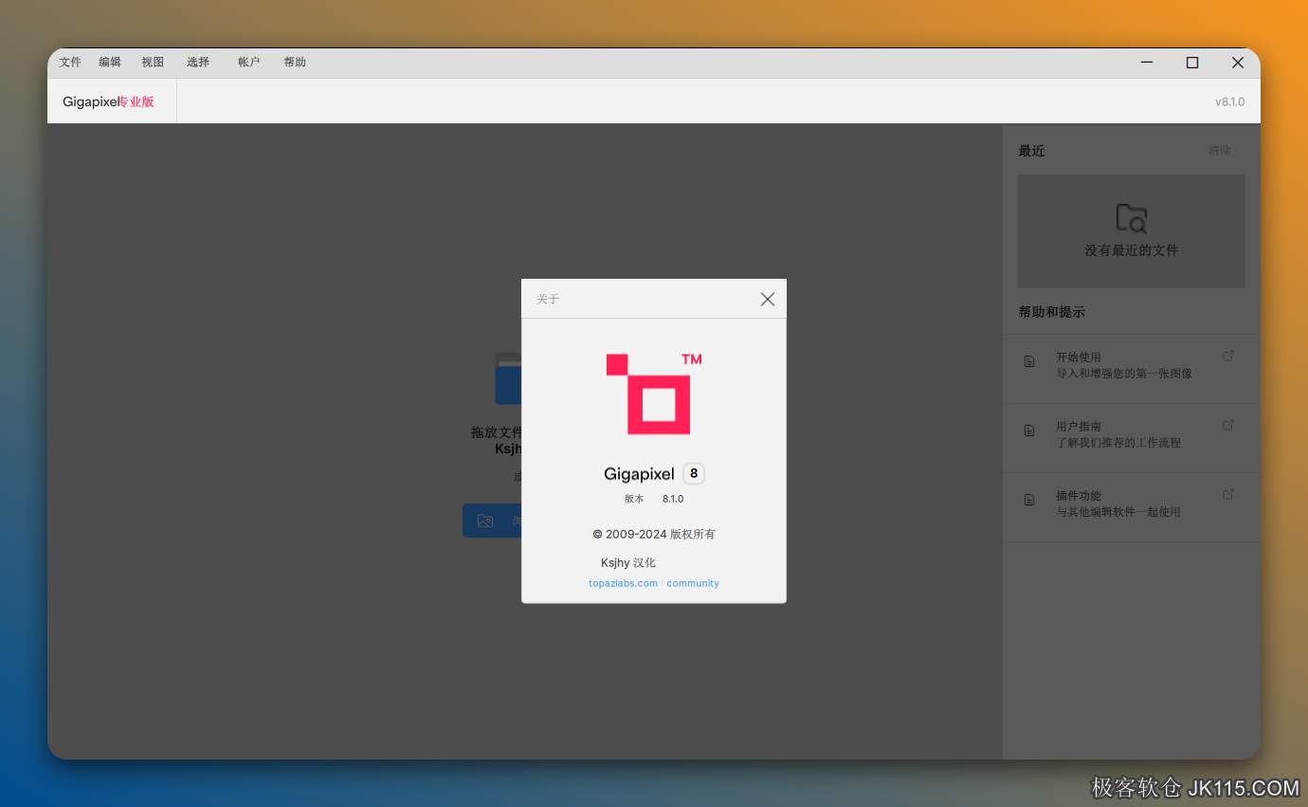The image size is (1308, 807).
Task: Click document icon beside 插件功能
Action: click(x=1029, y=500)
